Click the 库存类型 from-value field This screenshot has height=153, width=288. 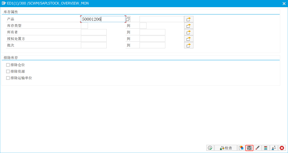click(85, 25)
